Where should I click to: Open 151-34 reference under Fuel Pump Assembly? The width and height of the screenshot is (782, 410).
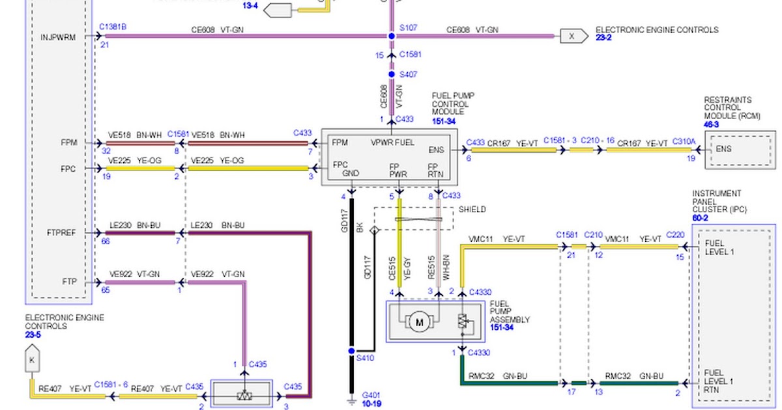tap(502, 329)
